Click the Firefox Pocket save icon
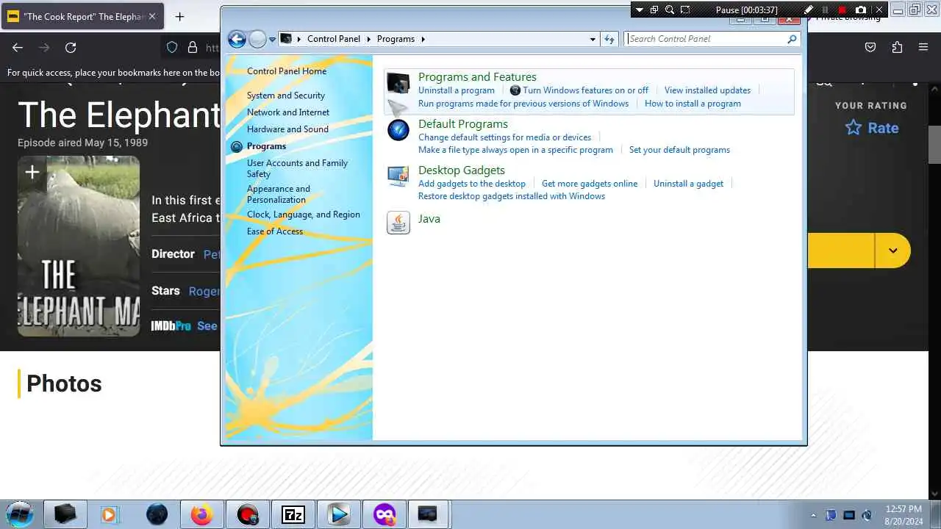The image size is (941, 529). pyautogui.click(x=870, y=47)
